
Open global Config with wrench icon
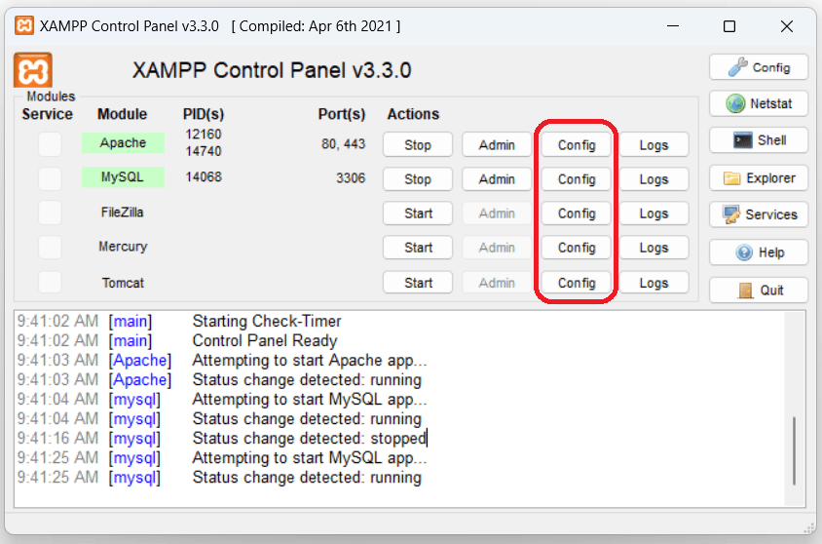[759, 67]
